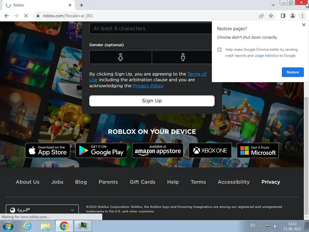
Task: Expand the tab search chevron
Action: (273, 5)
